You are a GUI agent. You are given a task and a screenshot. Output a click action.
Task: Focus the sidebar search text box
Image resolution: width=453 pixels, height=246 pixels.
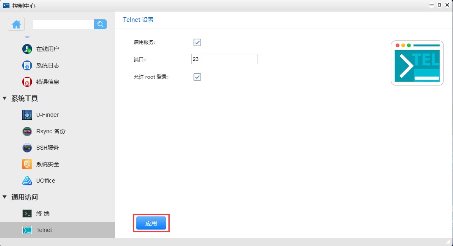click(63, 24)
